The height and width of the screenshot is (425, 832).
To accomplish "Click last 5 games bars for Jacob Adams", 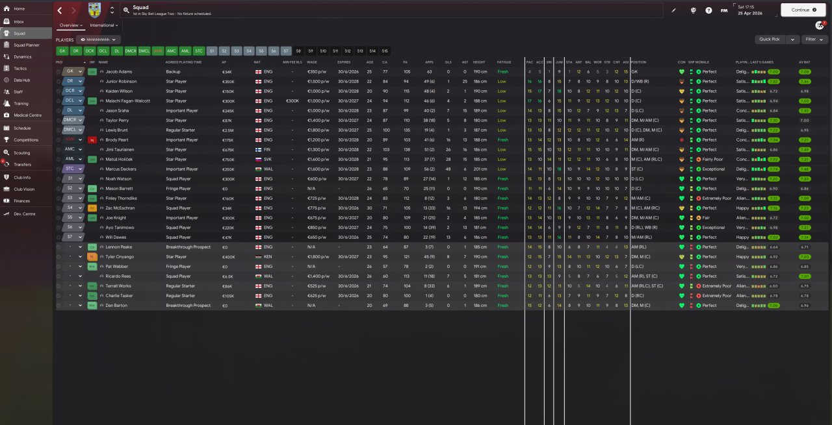I will point(759,71).
